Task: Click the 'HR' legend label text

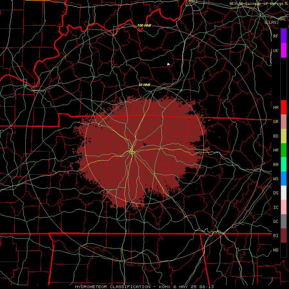Action: pos(276,150)
